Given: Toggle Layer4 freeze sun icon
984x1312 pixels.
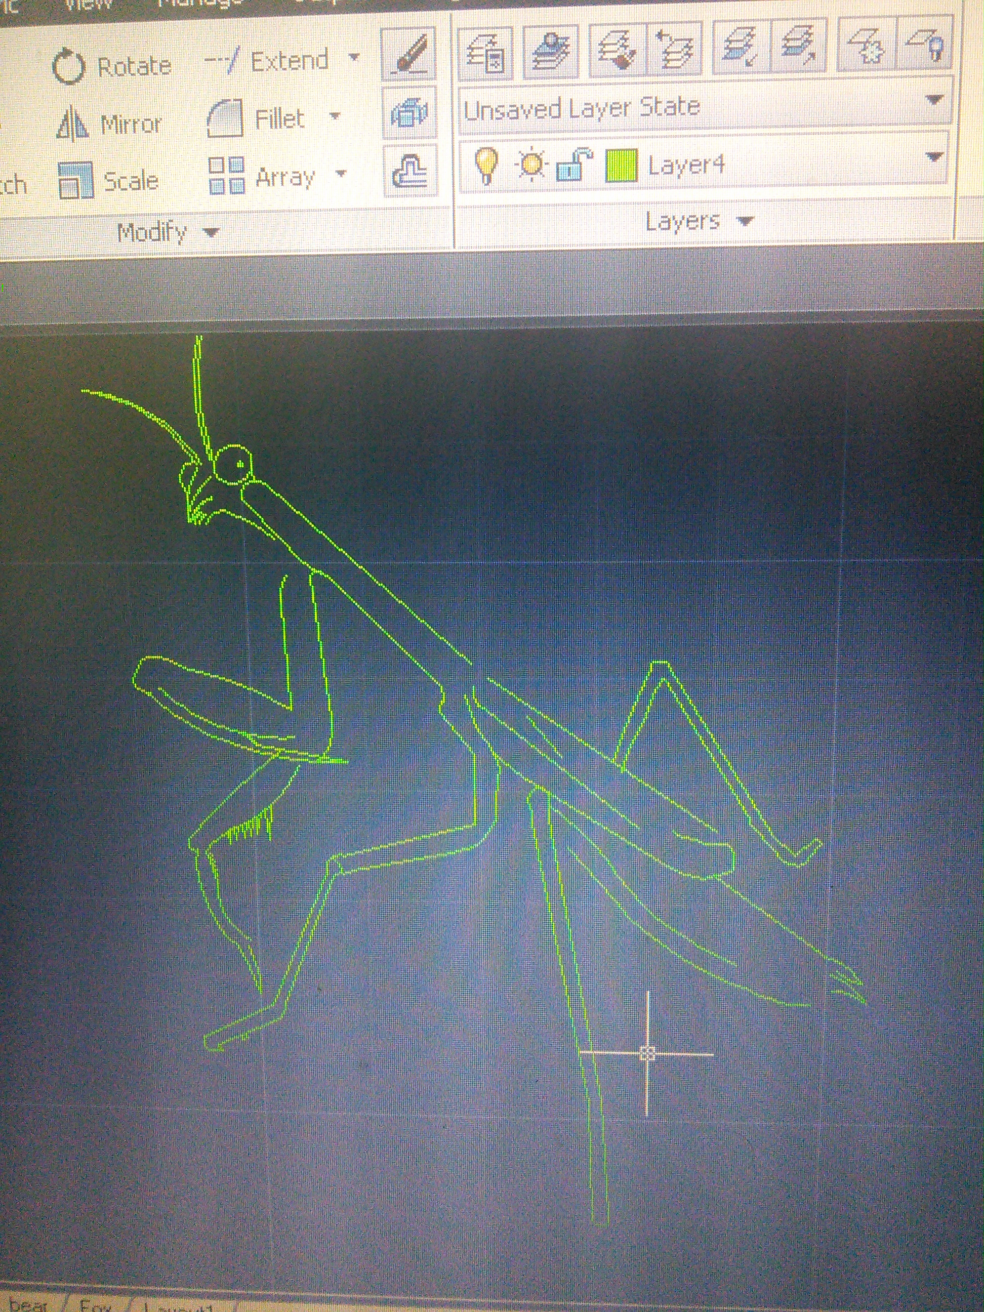Looking at the screenshot, I should tap(531, 163).
